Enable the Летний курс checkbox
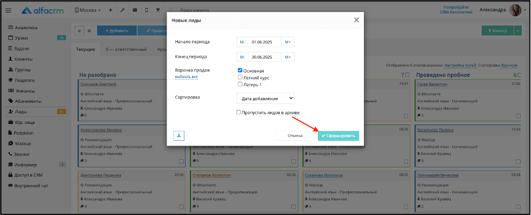The width and height of the screenshot is (531, 215). click(x=240, y=77)
